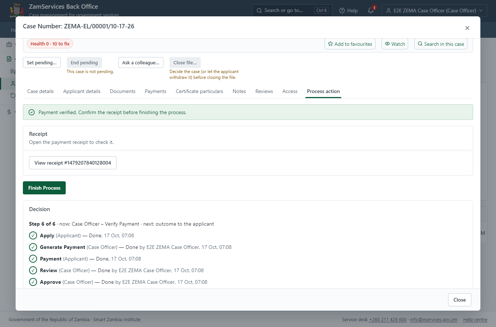Open the Access tab
The height and width of the screenshot is (327, 496).
pos(290,91)
